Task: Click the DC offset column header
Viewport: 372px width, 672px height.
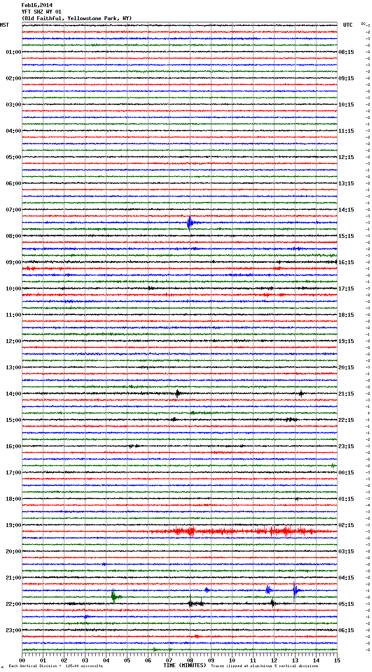Action: click(363, 24)
